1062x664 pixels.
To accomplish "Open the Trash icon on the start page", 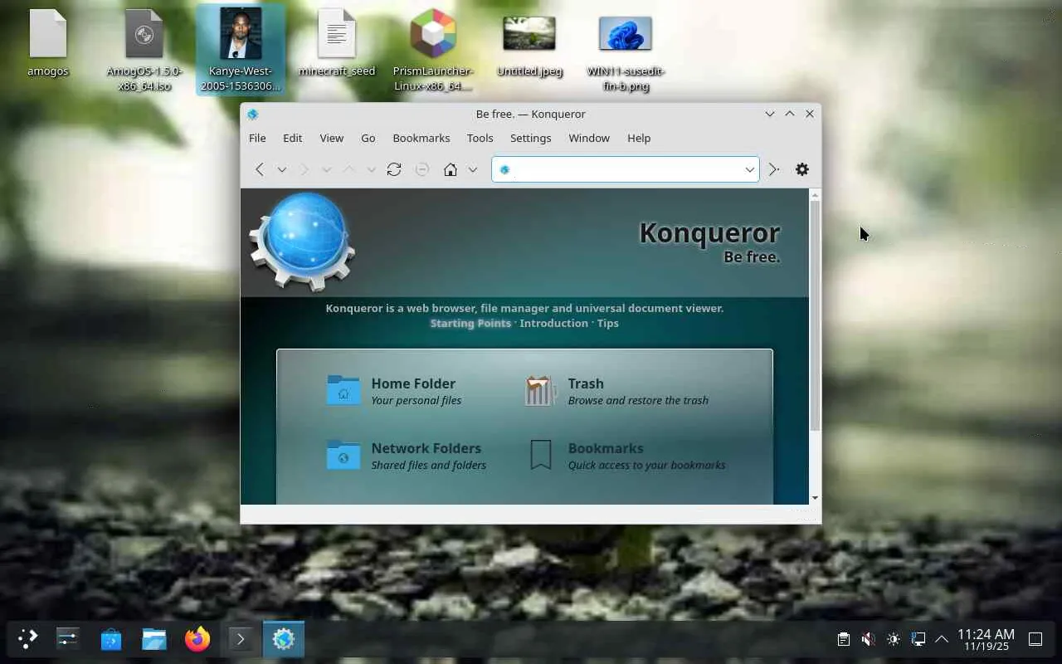I will [x=540, y=390].
